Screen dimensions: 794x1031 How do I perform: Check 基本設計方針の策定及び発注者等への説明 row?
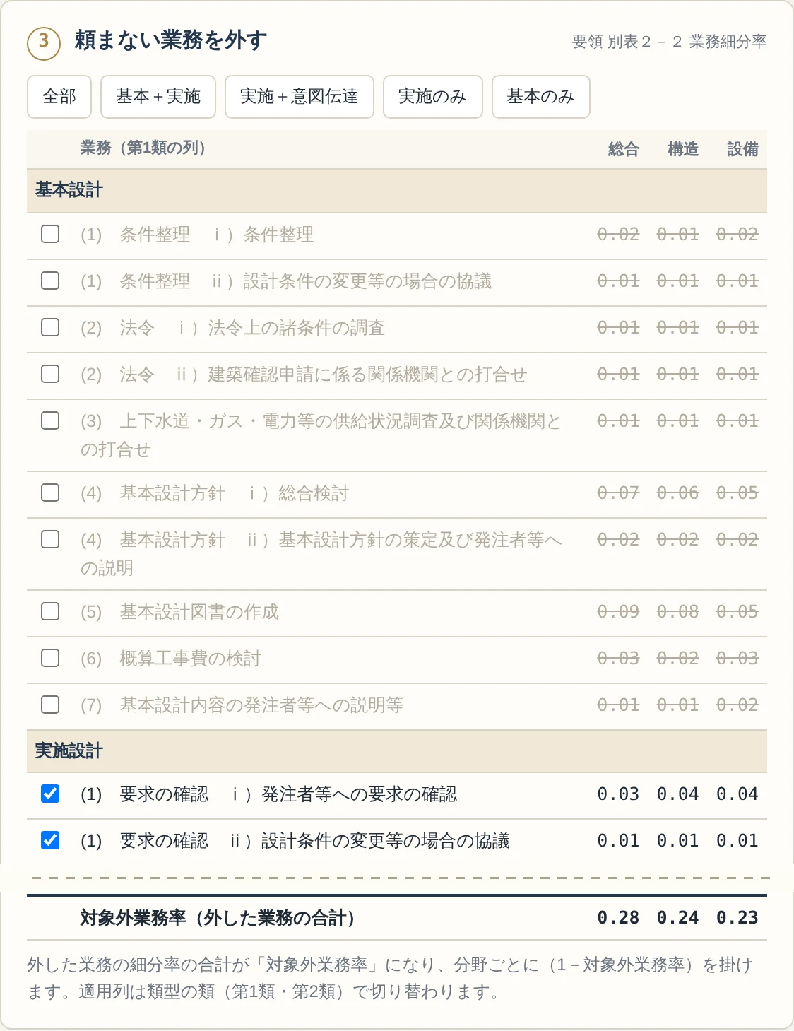tap(50, 539)
